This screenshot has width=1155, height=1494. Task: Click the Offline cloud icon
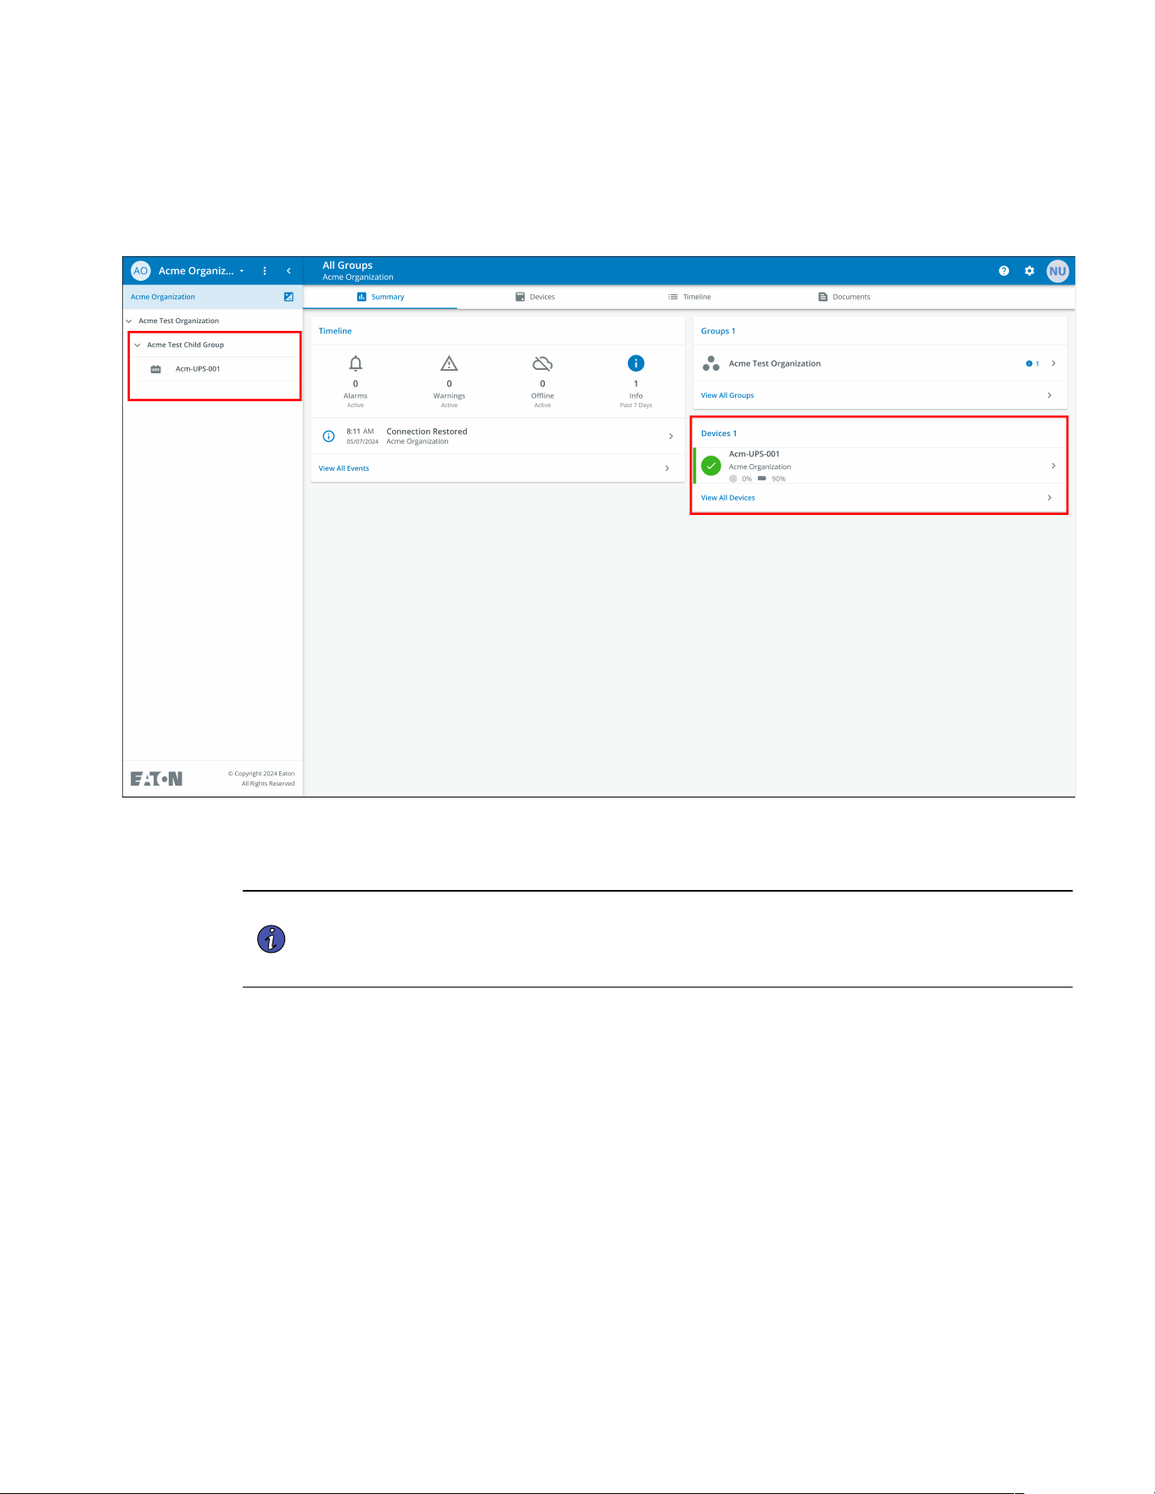click(542, 363)
